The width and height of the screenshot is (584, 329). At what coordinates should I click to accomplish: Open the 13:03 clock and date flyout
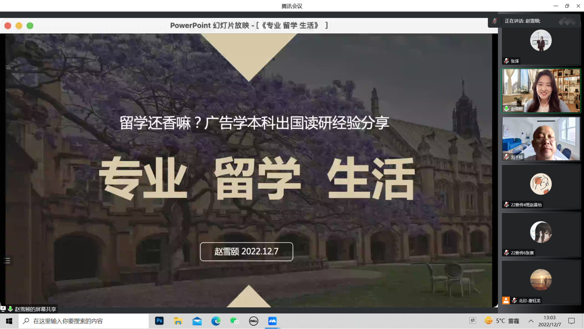pos(550,321)
